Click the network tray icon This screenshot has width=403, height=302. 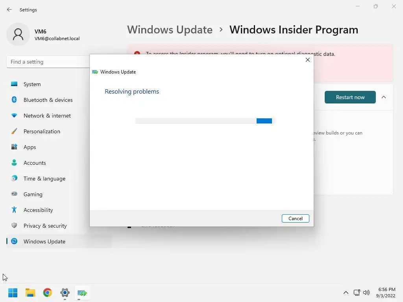pos(357,293)
